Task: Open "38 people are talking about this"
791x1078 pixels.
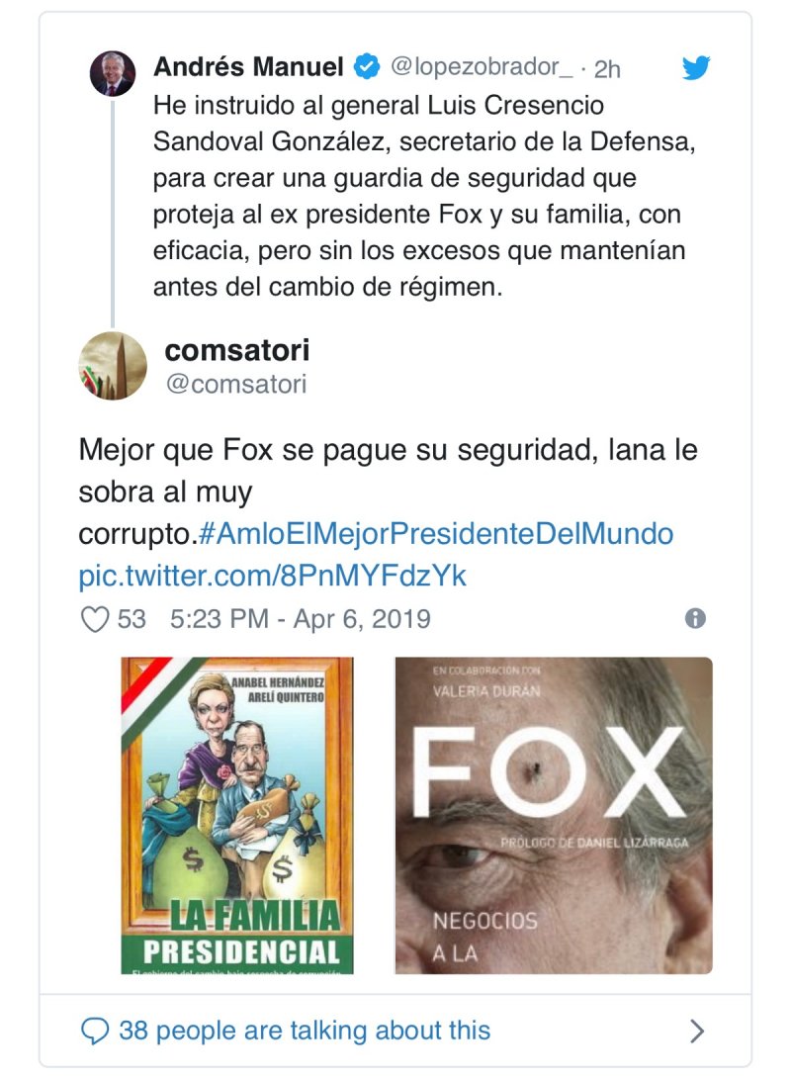Action: point(305,1032)
